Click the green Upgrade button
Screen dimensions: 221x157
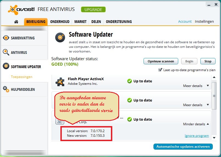pyautogui.click(x=93, y=10)
